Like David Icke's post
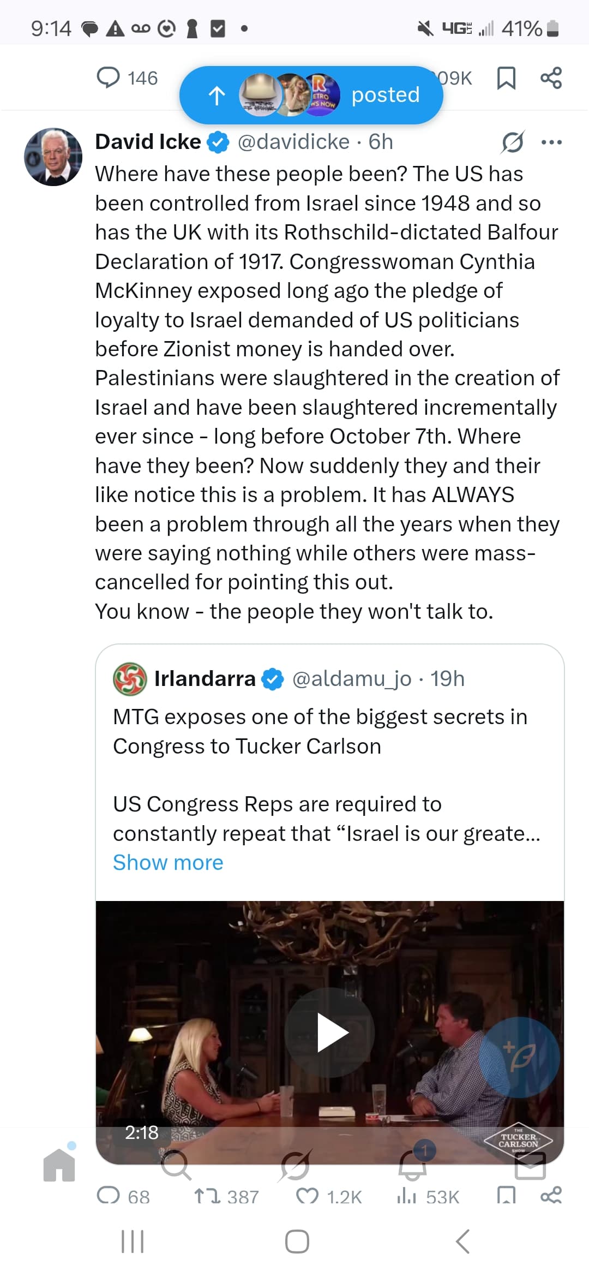The height and width of the screenshot is (1277, 589). click(x=306, y=1197)
